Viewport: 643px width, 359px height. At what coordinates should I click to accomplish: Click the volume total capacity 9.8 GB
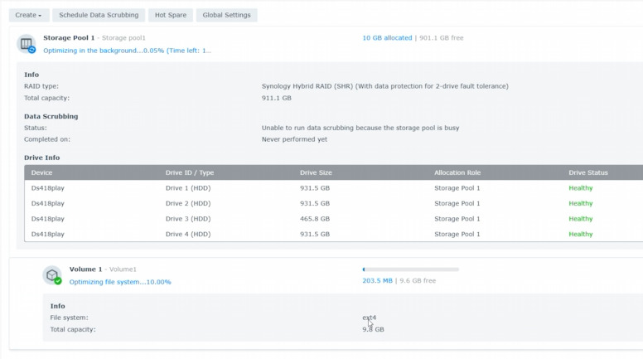373,329
